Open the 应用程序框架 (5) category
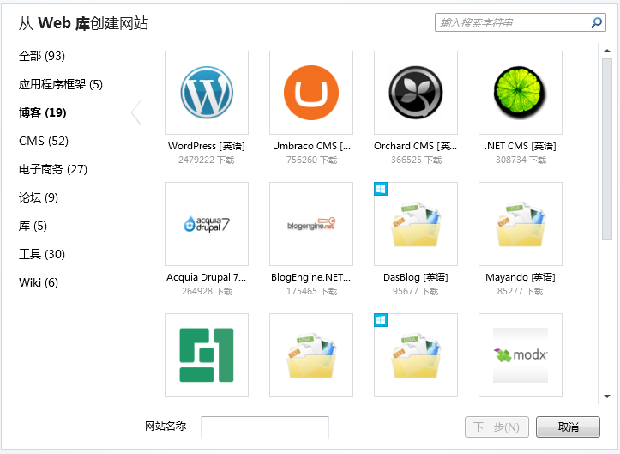 (60, 84)
